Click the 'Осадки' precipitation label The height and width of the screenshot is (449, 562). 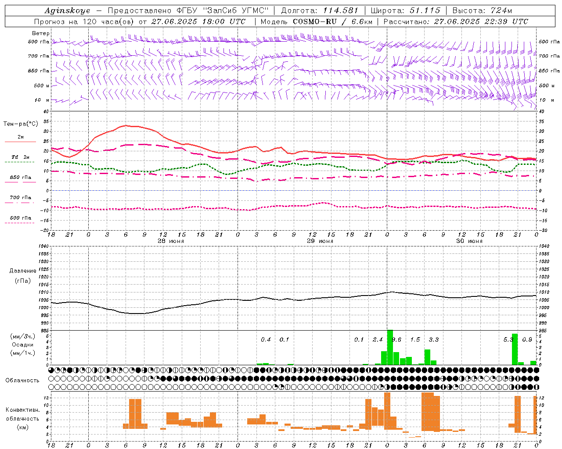[22, 345]
